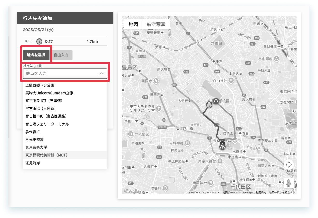Click the route marker near 小石川植物園
Screen dimensions: 318x218
pyautogui.click(x=216, y=101)
